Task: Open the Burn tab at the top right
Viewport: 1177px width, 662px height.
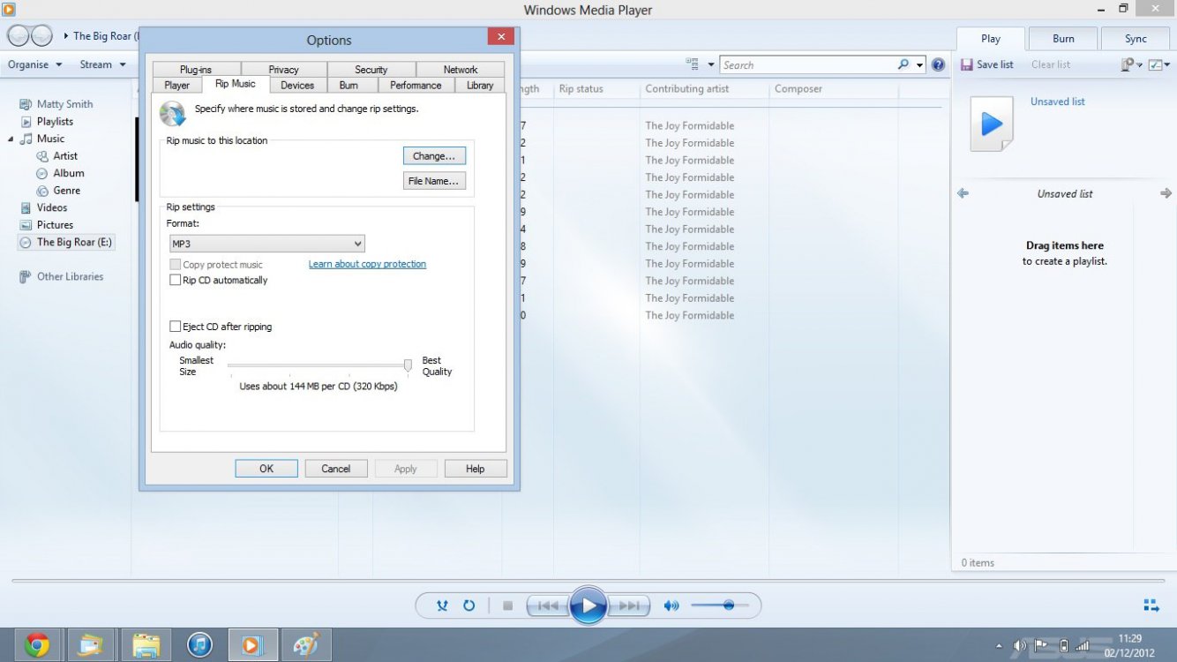Action: (x=1063, y=38)
